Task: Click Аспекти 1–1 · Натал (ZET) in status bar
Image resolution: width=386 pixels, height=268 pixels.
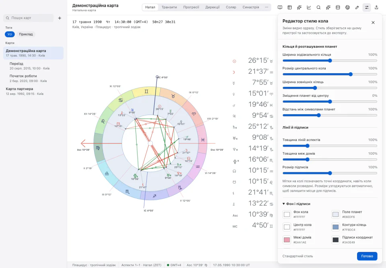Action: point(141,265)
